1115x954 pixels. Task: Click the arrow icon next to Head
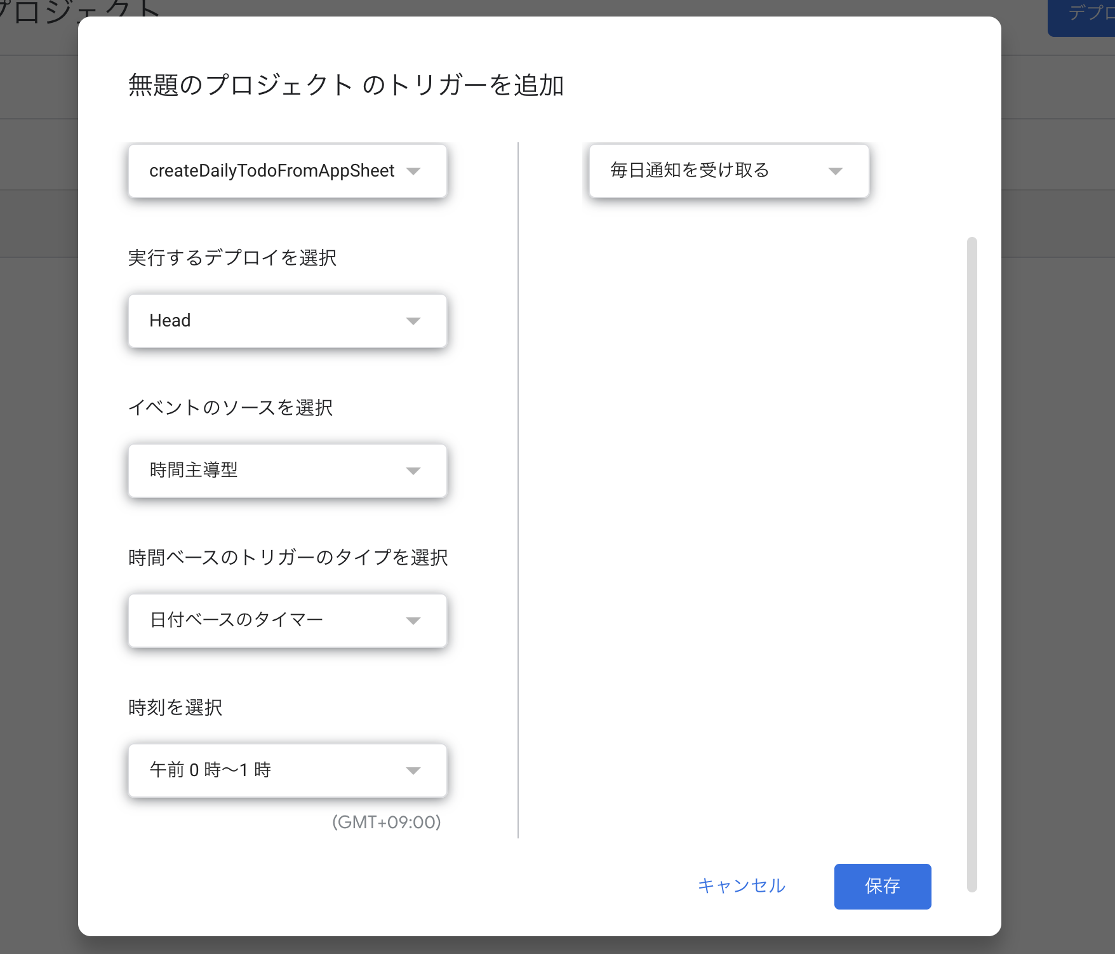[x=413, y=321]
